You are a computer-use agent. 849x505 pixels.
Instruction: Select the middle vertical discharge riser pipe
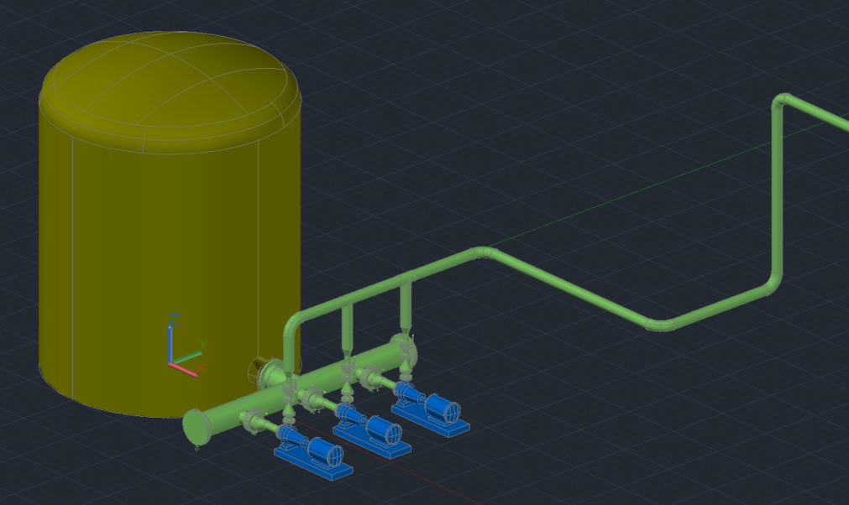[x=348, y=323]
